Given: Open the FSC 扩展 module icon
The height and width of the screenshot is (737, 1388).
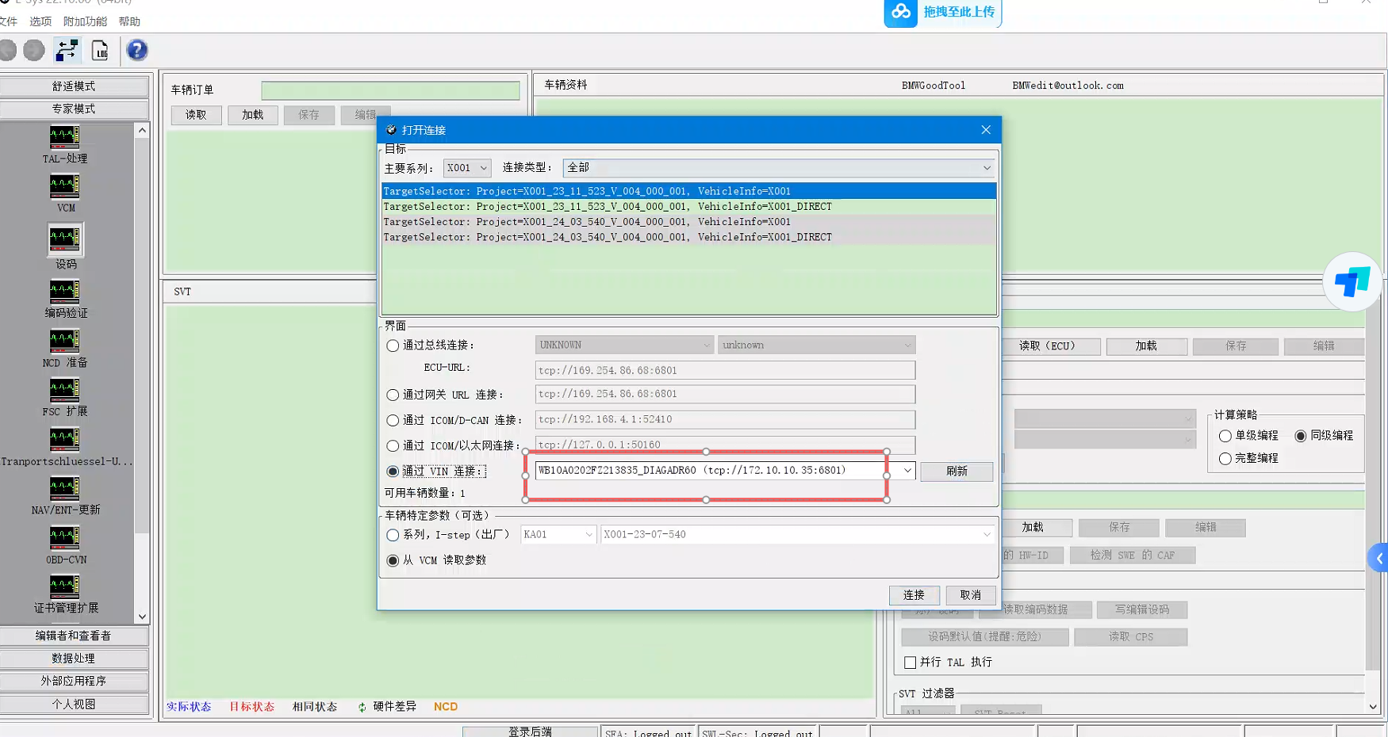Looking at the screenshot, I should click(65, 391).
